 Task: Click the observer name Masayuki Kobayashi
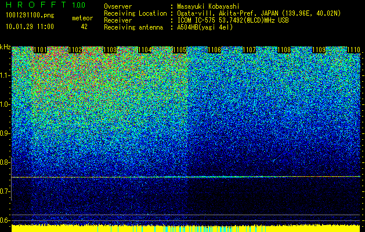coord(208,6)
